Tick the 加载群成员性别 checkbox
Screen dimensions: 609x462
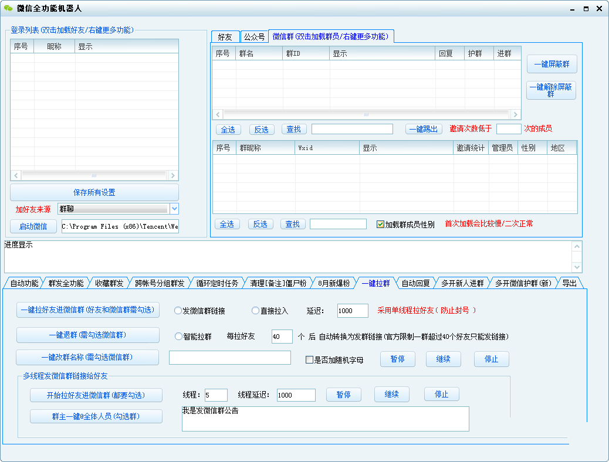coord(380,225)
